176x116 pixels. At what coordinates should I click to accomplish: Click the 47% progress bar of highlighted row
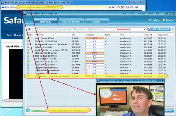95,76
